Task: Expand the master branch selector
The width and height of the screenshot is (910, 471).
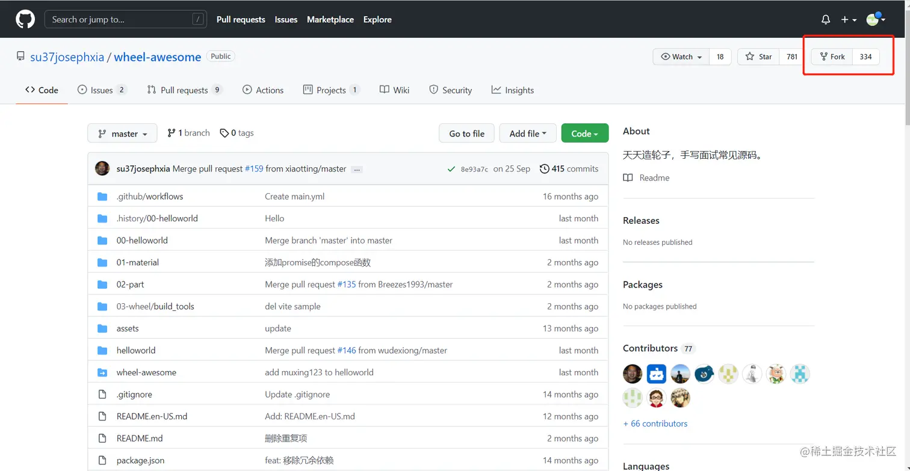Action: coord(122,134)
